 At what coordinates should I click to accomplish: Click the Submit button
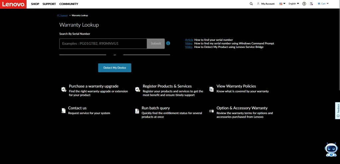pos(156,44)
